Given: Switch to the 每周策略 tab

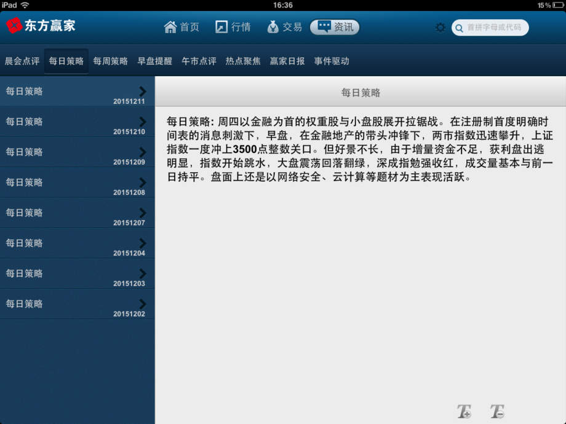Looking at the screenshot, I should 110,60.
